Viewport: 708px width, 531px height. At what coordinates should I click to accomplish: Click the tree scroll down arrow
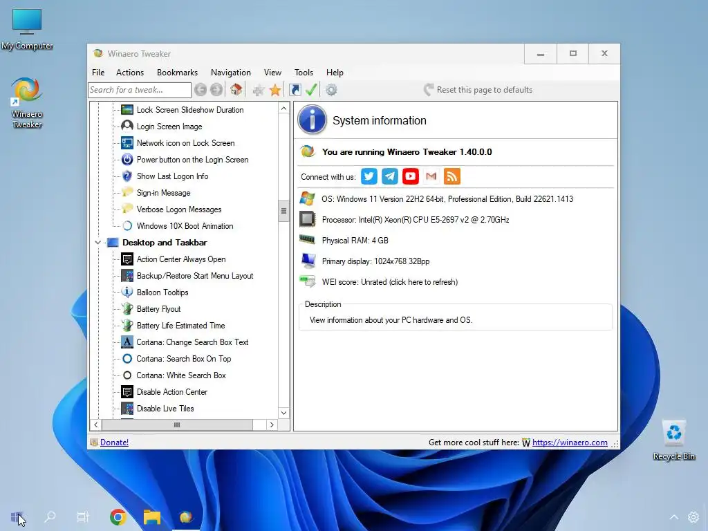(x=283, y=413)
